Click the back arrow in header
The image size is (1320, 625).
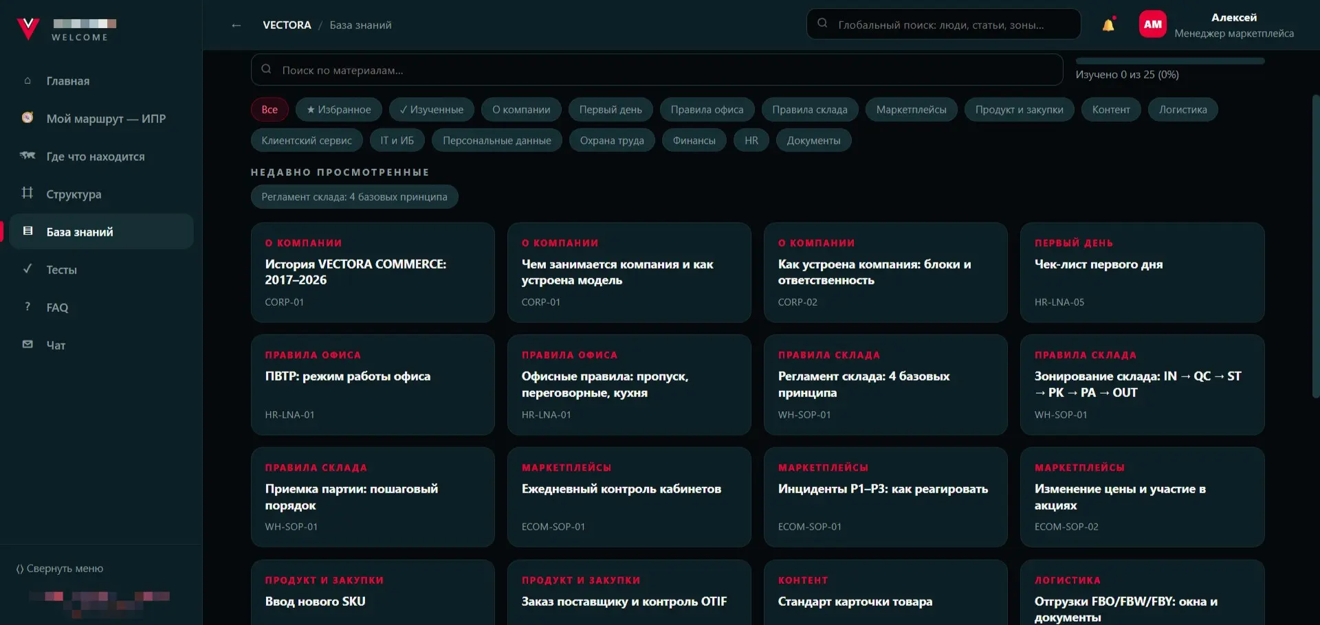pyautogui.click(x=236, y=25)
